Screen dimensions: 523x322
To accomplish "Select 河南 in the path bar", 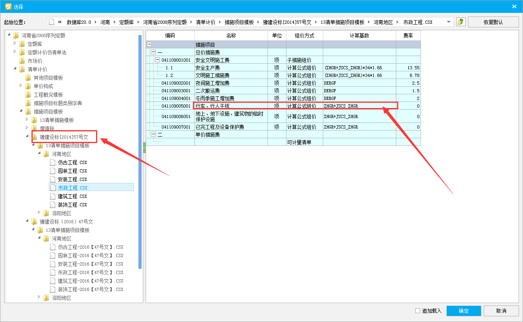I will [x=105, y=22].
